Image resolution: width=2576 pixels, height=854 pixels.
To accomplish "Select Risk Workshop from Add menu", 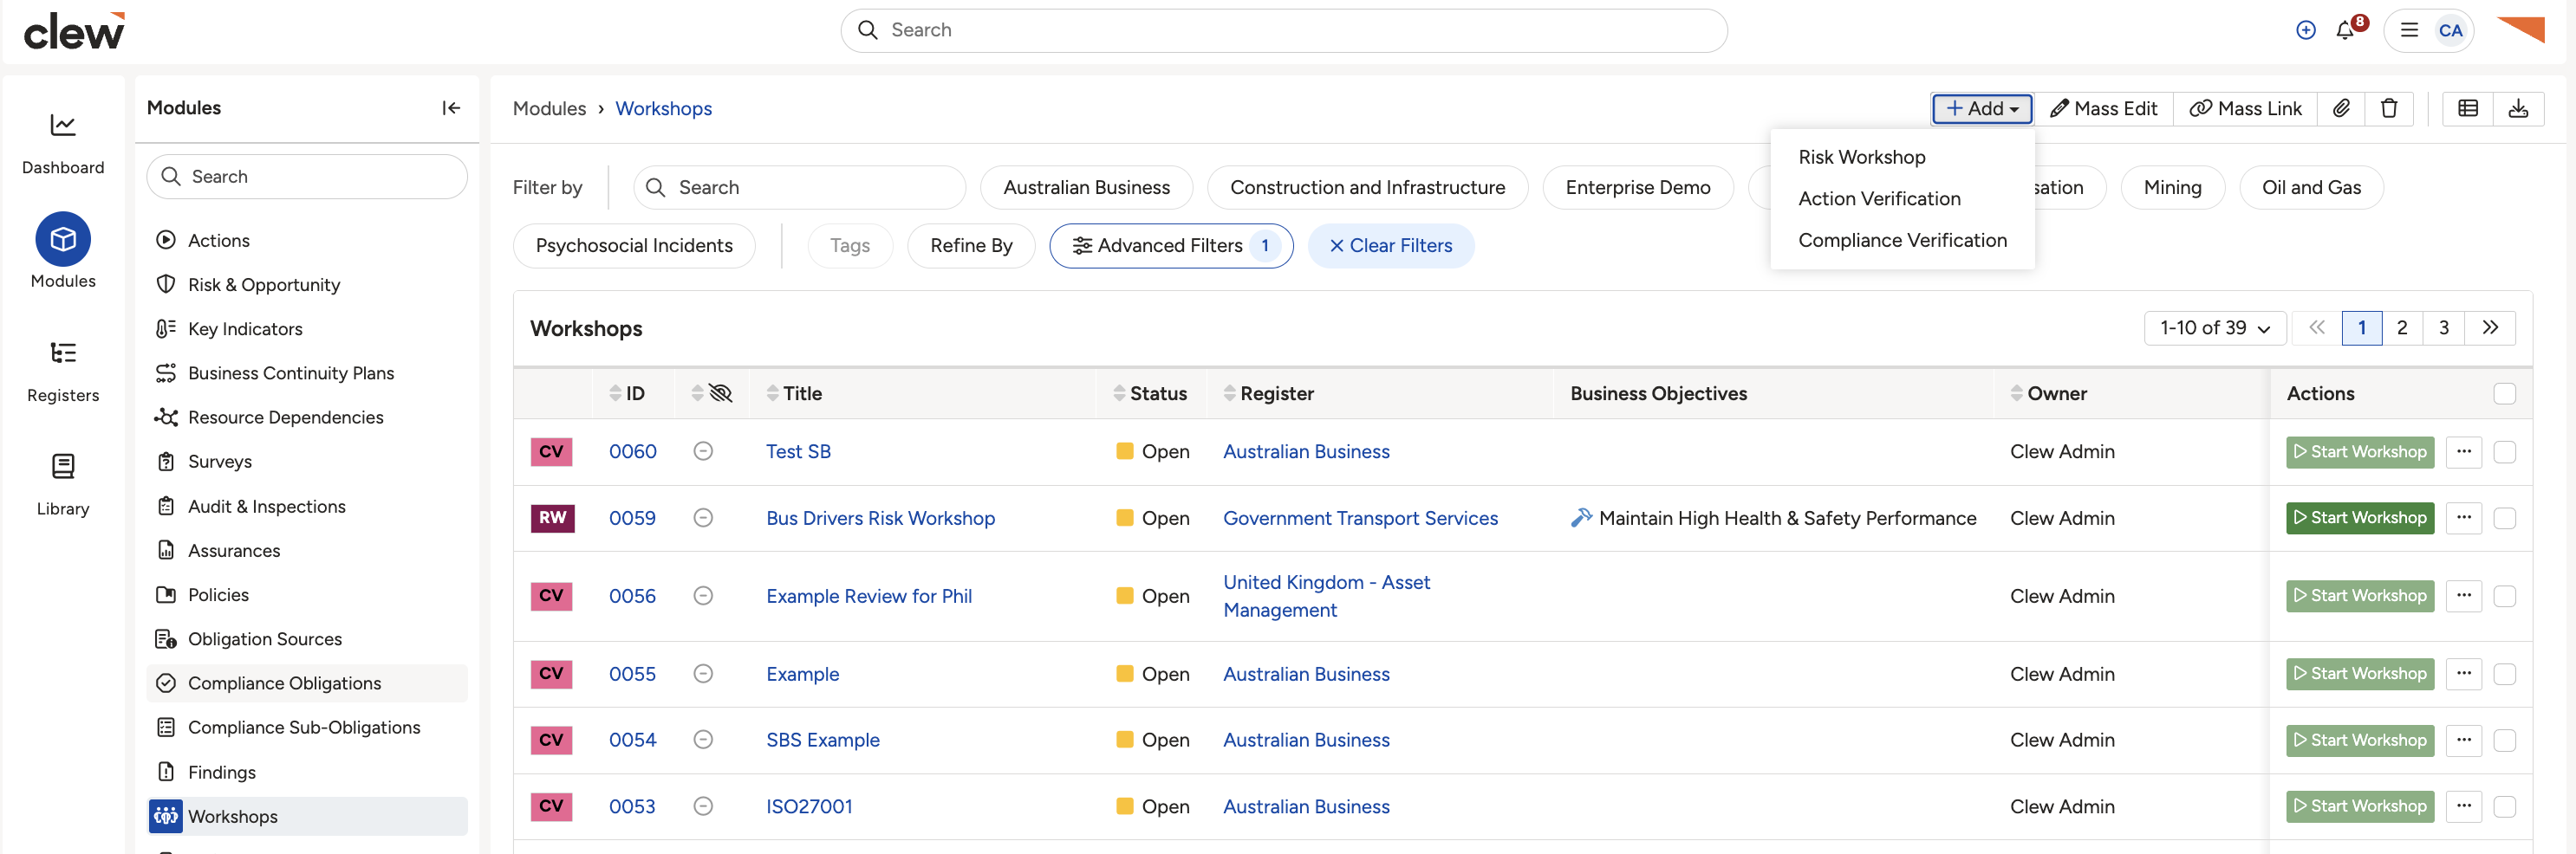I will click(1861, 157).
